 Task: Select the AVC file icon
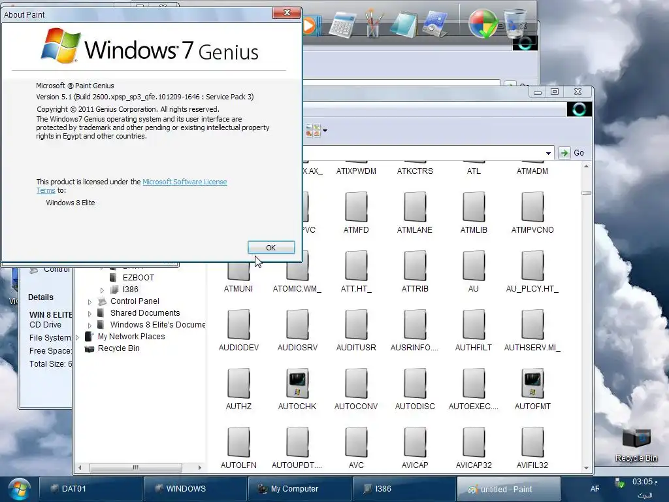tap(356, 443)
